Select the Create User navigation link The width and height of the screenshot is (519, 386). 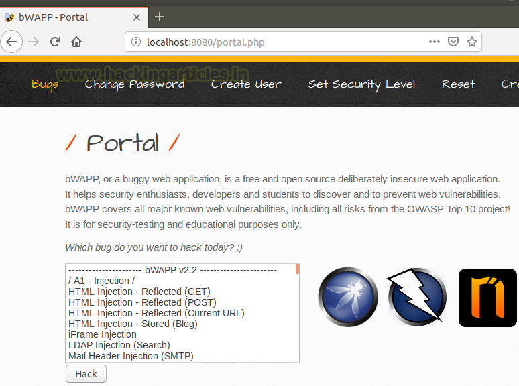[246, 84]
